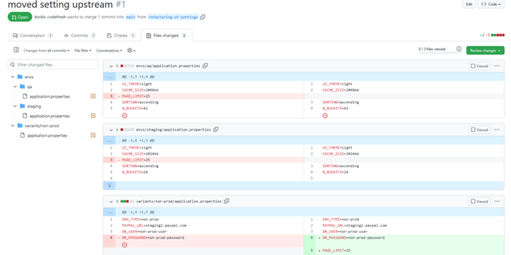511x255 pixels.
Task: Collapse the envs/staging file diff
Action: pyautogui.click(x=111, y=130)
